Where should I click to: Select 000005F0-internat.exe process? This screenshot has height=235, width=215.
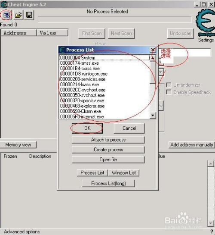click(104, 116)
